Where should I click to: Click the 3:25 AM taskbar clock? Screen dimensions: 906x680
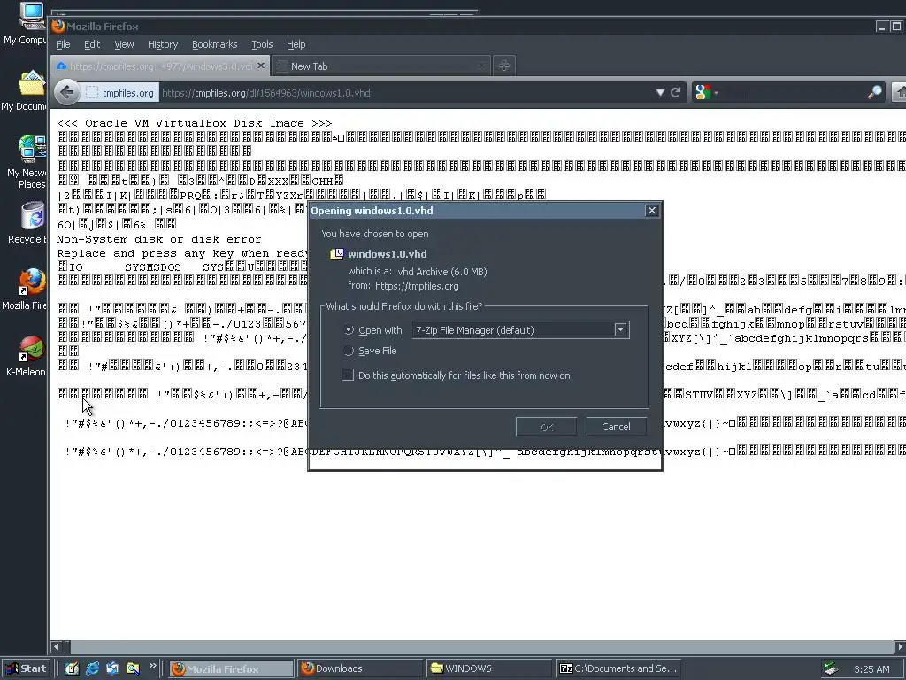click(871, 669)
